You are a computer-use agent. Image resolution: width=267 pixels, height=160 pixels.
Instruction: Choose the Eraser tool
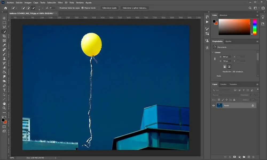click(x=4, y=68)
